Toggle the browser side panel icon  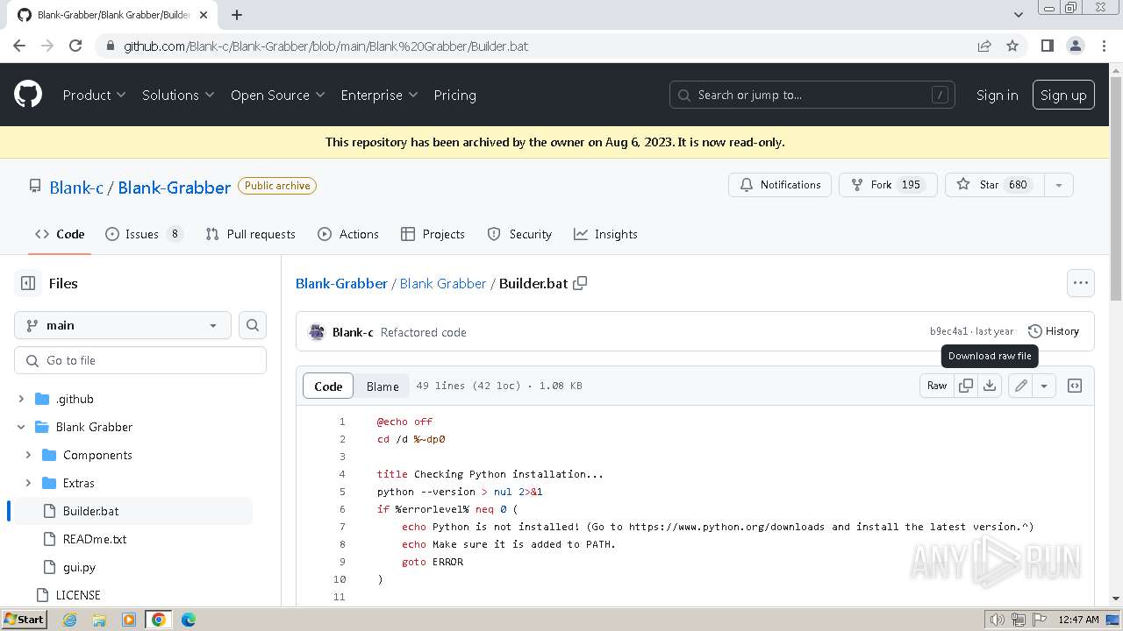[1047, 46]
